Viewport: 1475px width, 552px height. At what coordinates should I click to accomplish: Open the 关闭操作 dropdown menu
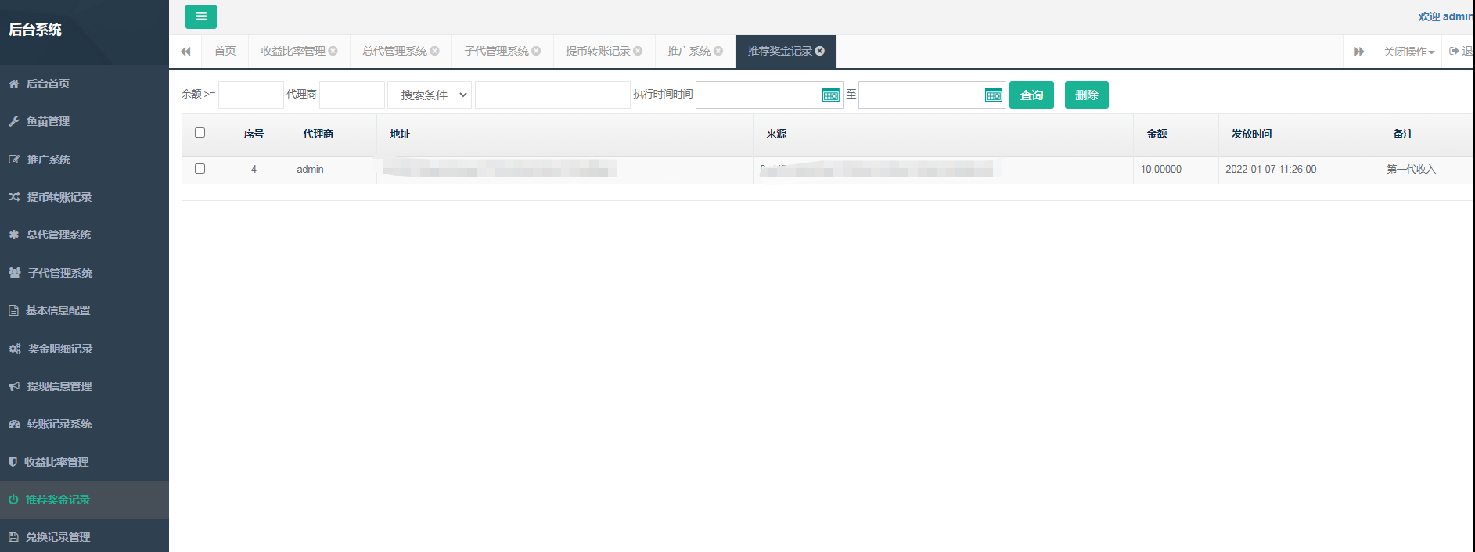coord(1408,52)
